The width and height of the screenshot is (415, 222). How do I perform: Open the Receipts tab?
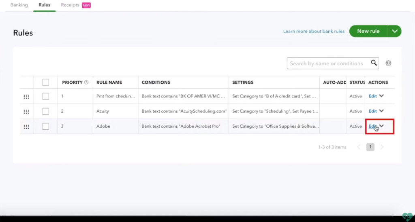(x=70, y=5)
